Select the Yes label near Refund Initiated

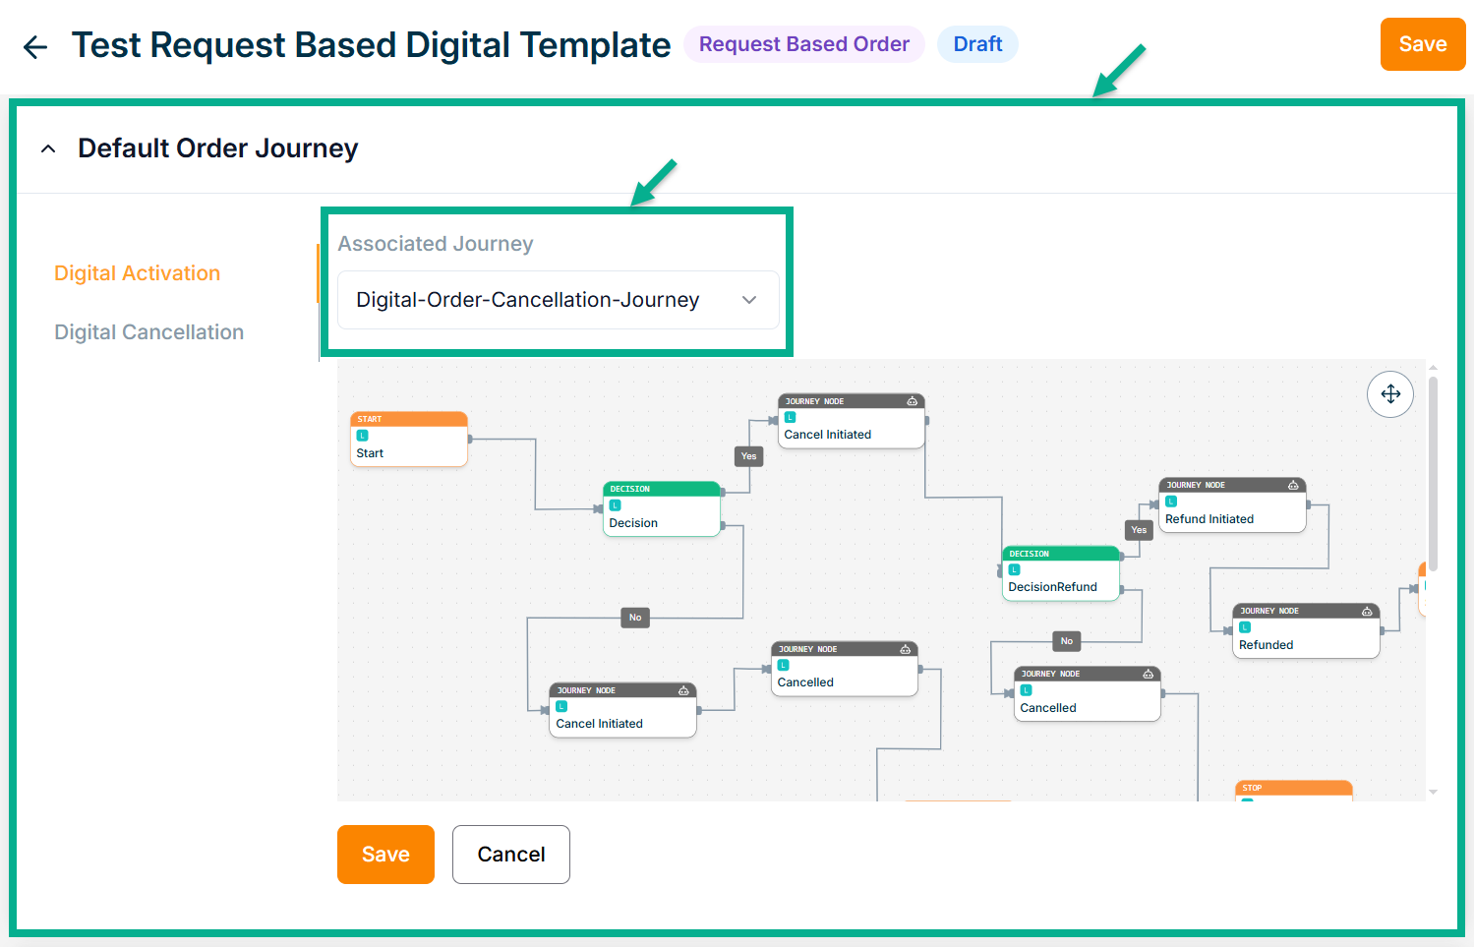[x=1139, y=530]
